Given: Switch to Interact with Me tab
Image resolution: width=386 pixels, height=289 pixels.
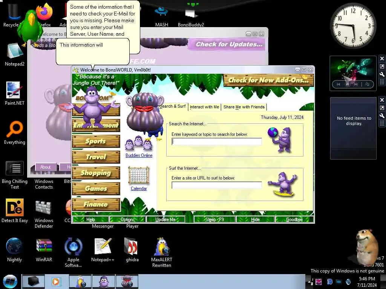Looking at the screenshot, I should click(x=204, y=107).
